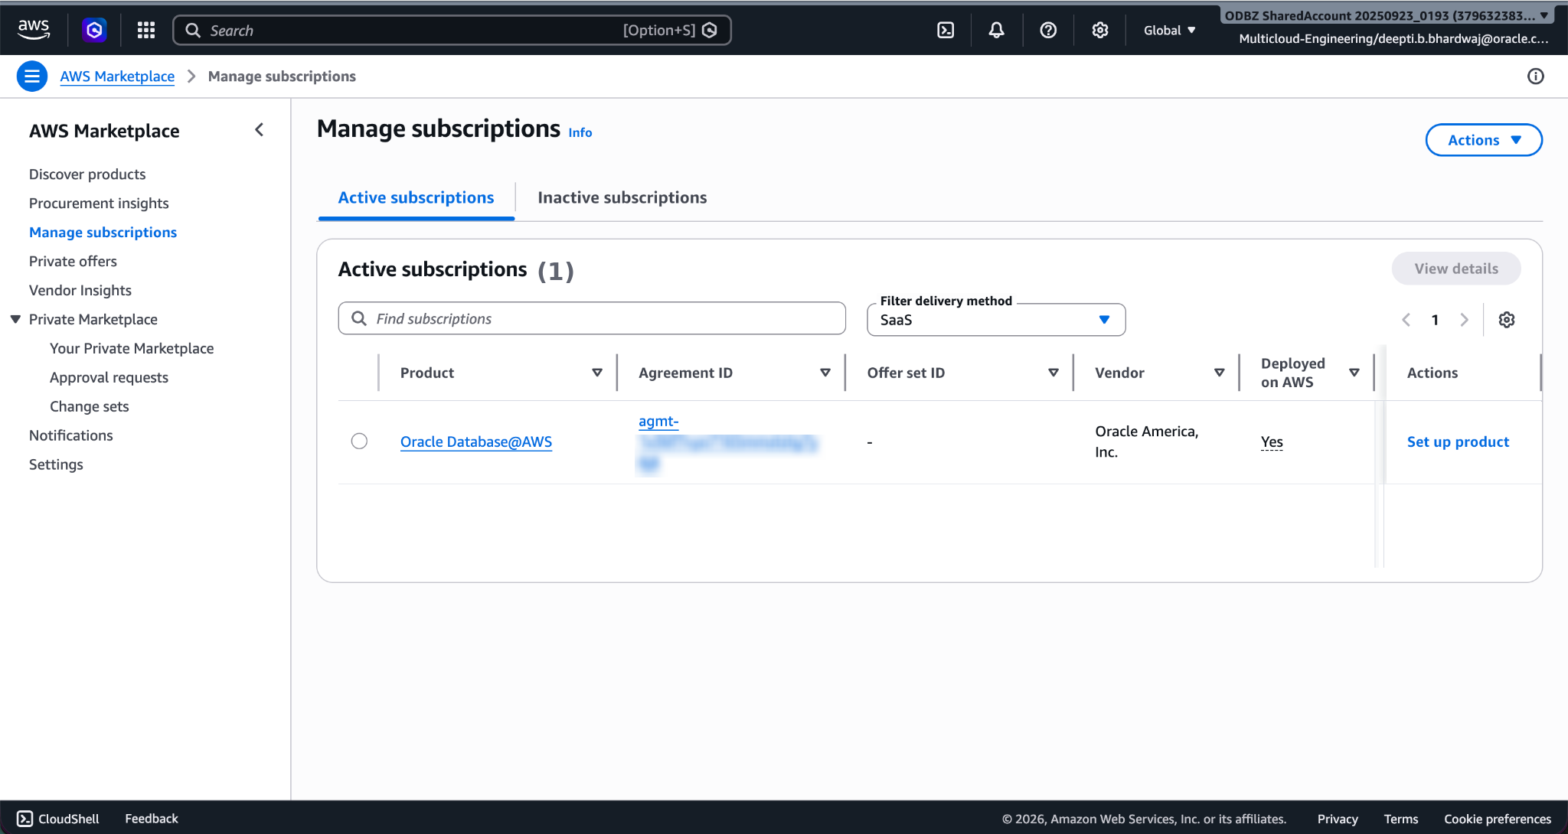Open Discover products in sidebar
The width and height of the screenshot is (1568, 834).
pyautogui.click(x=87, y=174)
